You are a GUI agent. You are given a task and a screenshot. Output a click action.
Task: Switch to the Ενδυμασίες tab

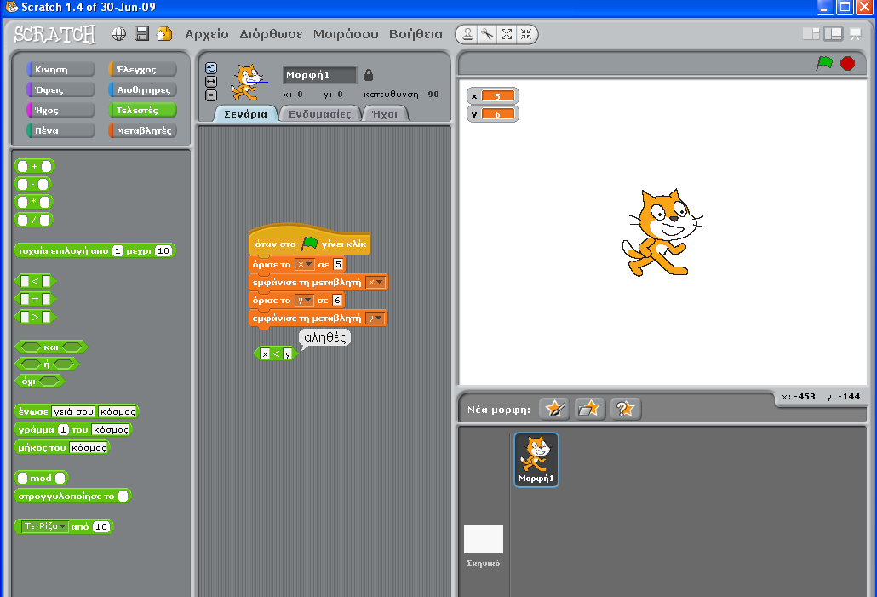[320, 114]
